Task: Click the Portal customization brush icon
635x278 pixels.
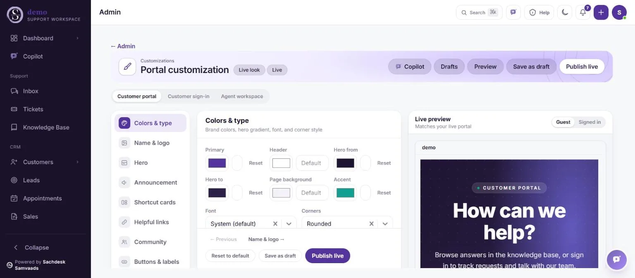Action: click(127, 66)
